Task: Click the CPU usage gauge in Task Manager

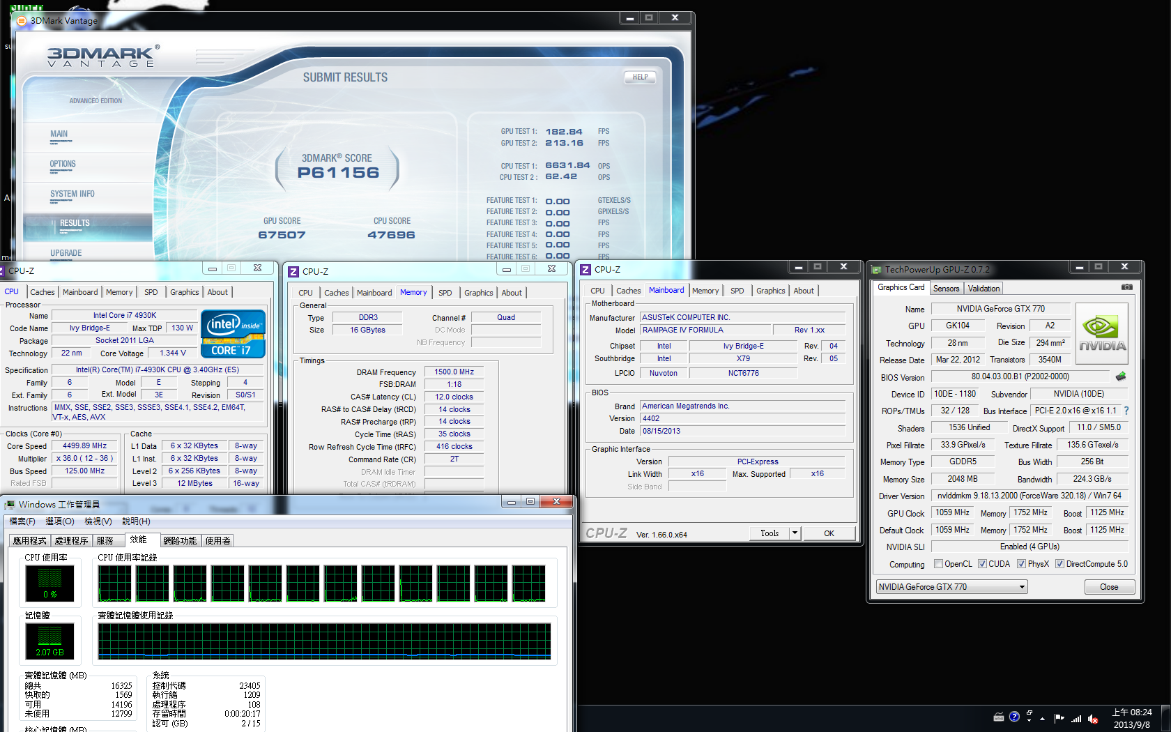Action: click(49, 584)
